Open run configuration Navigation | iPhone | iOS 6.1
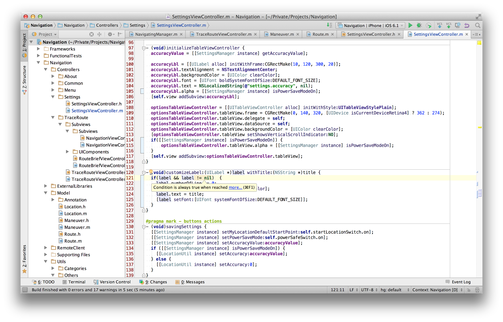The image size is (503, 322). tap(371, 25)
